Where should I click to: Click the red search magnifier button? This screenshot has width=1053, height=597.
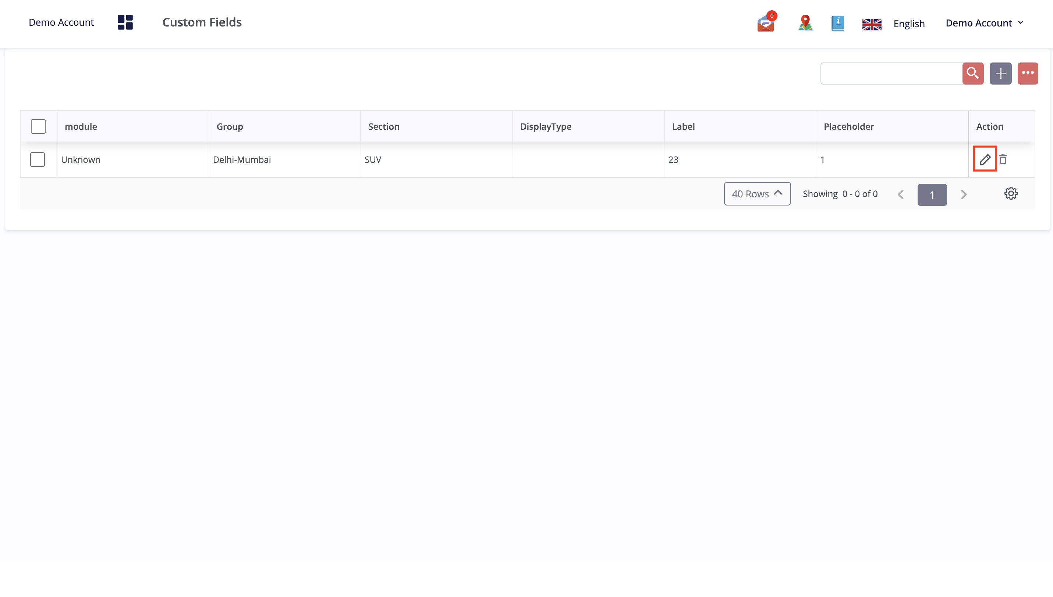[972, 74]
